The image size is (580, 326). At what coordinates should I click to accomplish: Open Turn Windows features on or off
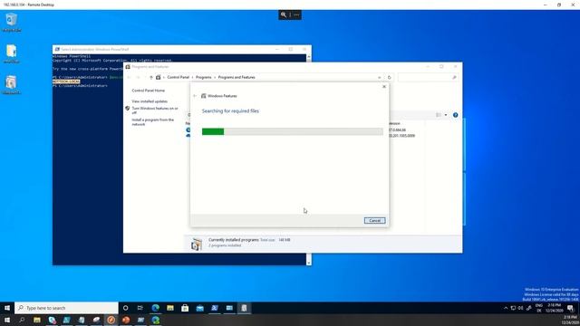155,110
